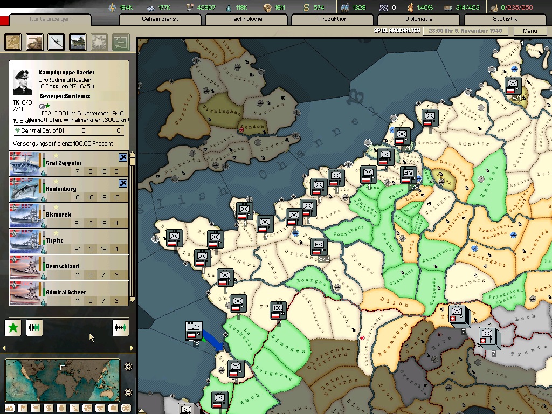Click the no-engage stance icon under Bewegen
552x414 pixels.
pos(42,106)
